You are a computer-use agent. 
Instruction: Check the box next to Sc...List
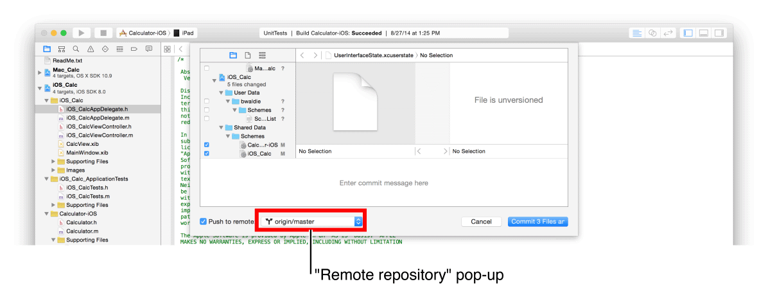[x=207, y=119]
